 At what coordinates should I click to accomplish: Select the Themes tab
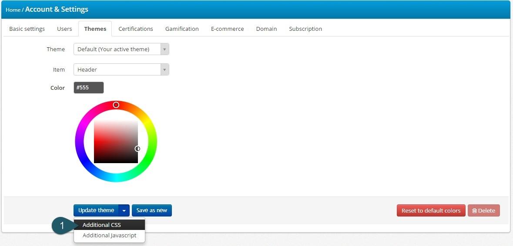point(95,29)
